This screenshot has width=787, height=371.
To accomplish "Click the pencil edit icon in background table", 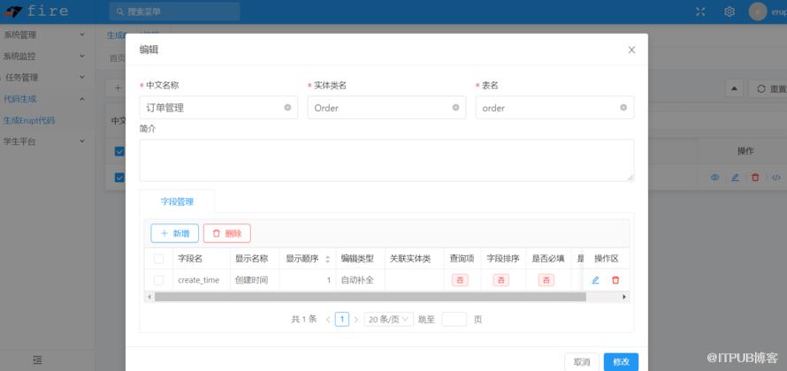I will (x=735, y=178).
